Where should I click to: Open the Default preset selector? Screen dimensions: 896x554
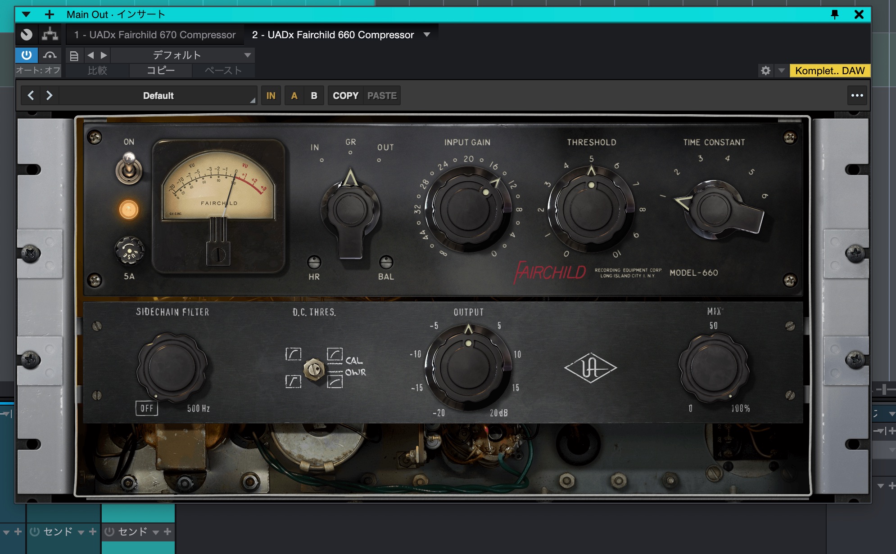coord(158,95)
